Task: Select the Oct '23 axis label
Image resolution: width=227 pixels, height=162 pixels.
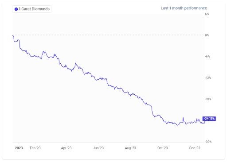Action: (x=163, y=148)
